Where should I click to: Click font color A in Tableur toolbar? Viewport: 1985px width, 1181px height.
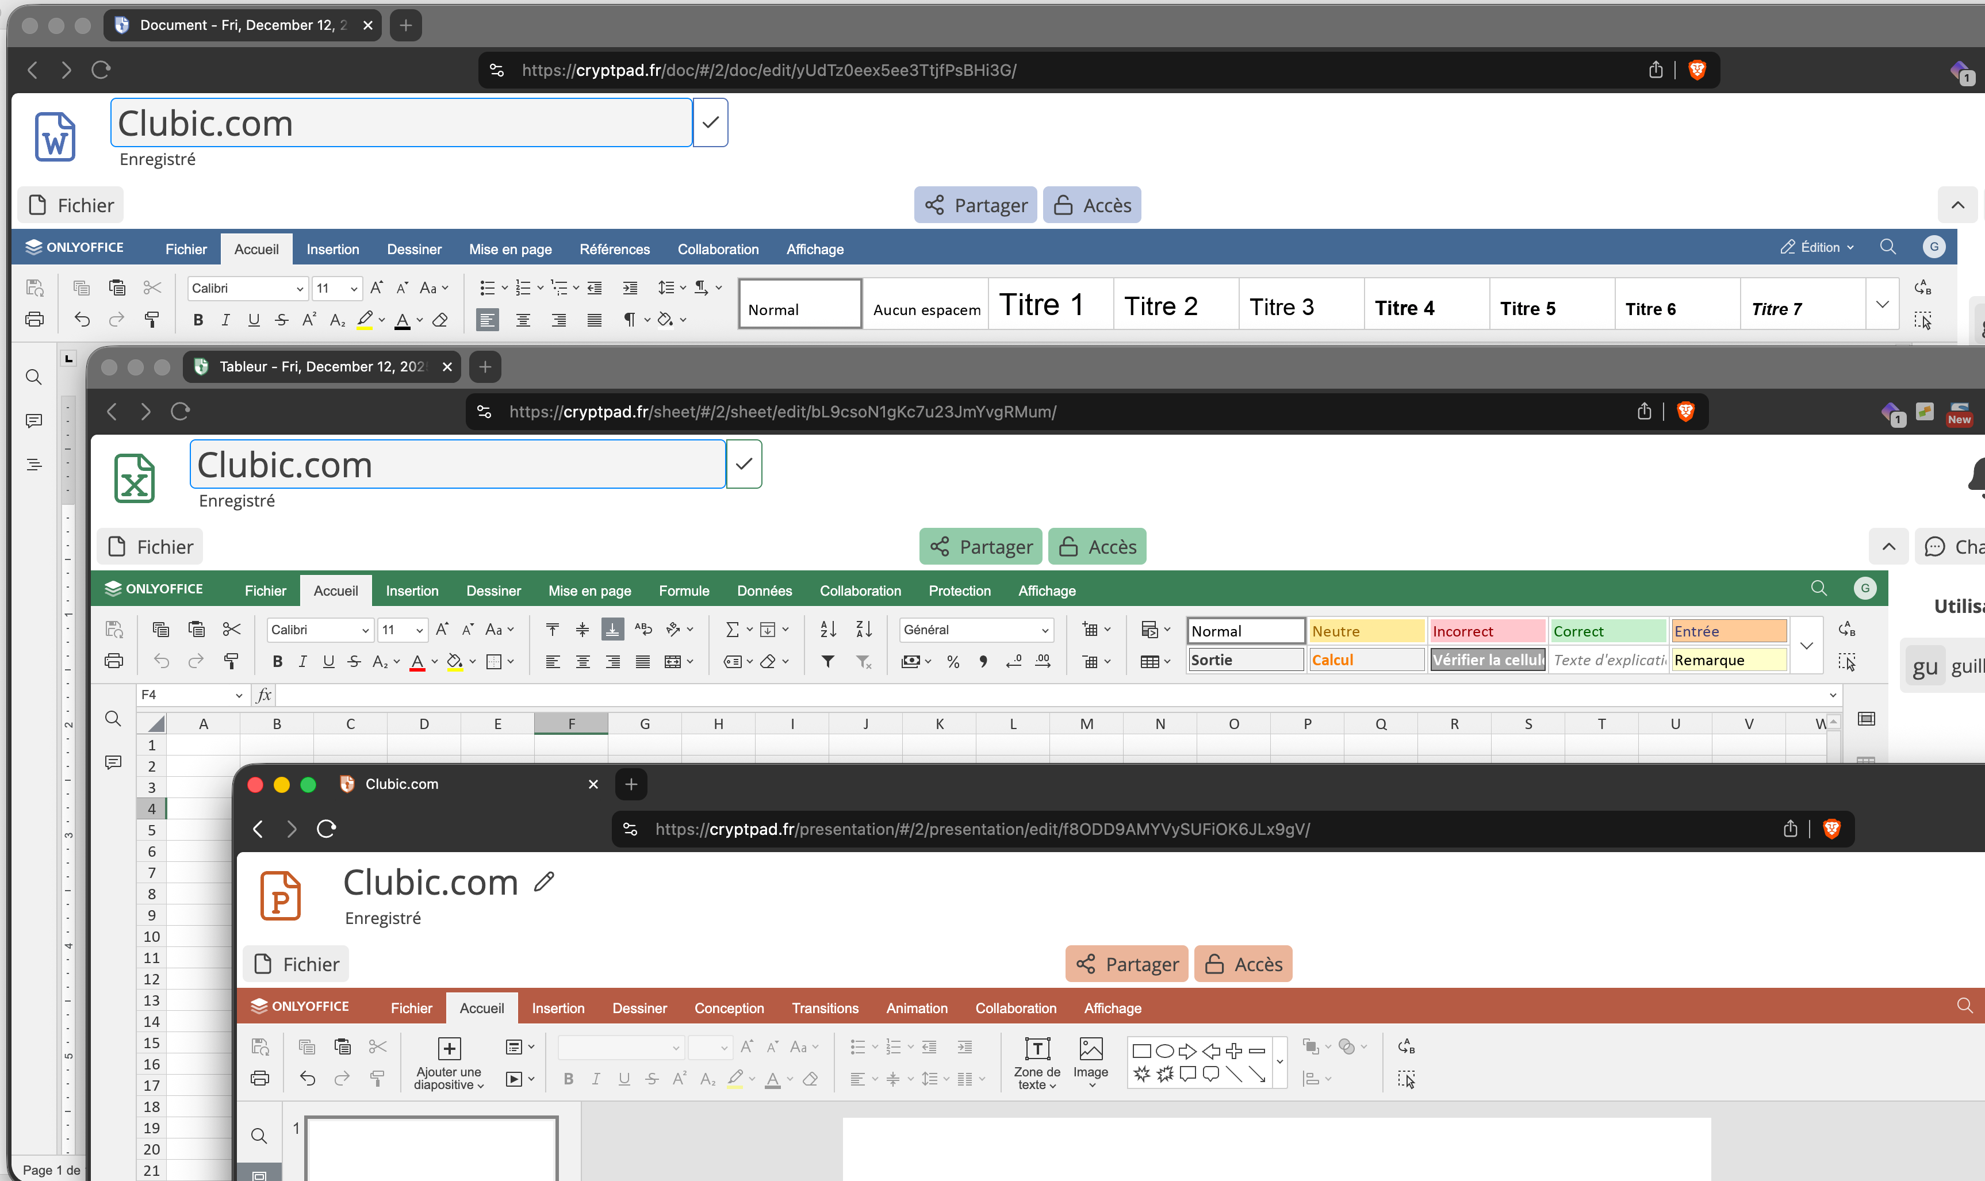point(417,661)
